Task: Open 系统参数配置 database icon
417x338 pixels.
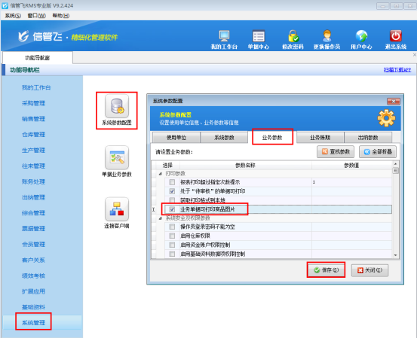Action: pyautogui.click(x=117, y=106)
